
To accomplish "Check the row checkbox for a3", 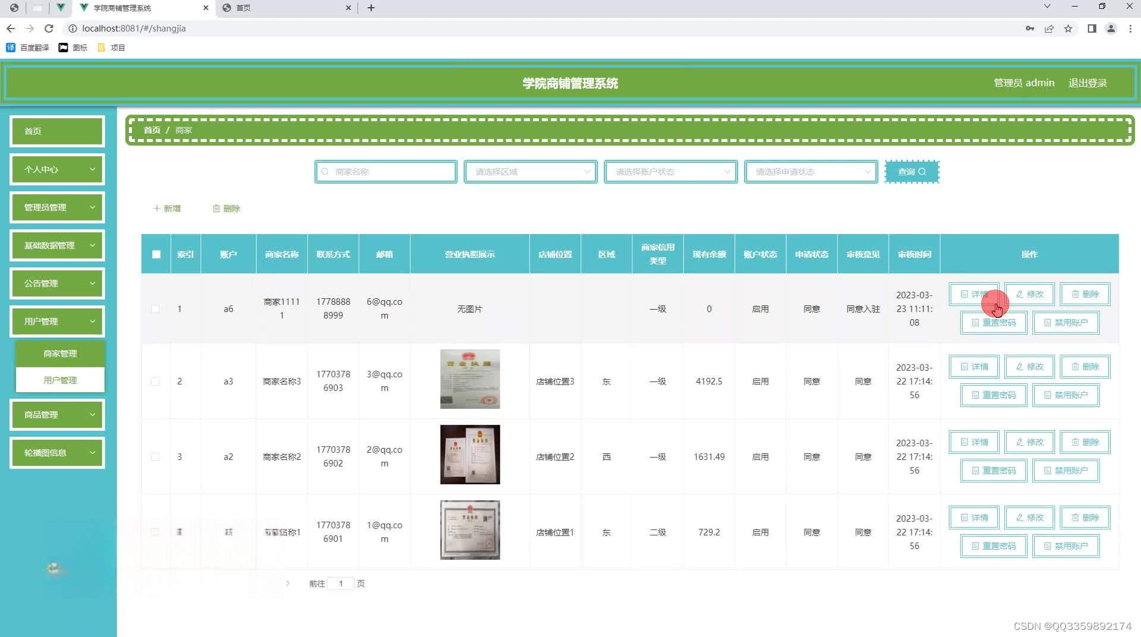I will pyautogui.click(x=155, y=381).
